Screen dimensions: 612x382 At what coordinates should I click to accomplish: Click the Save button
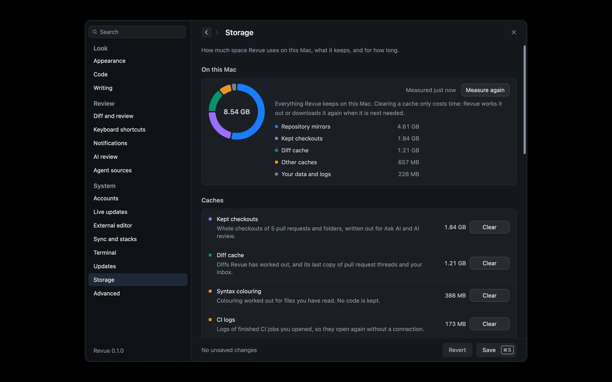coord(496,350)
